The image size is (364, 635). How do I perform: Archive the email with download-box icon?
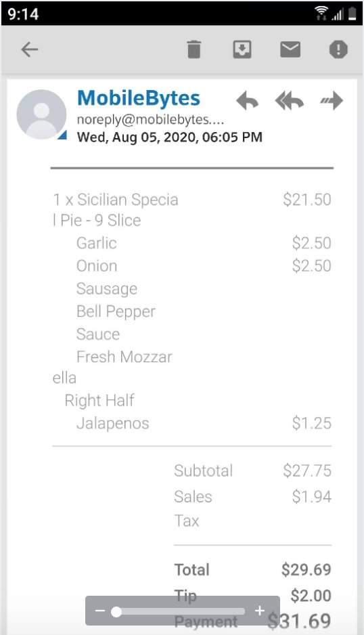tap(242, 50)
